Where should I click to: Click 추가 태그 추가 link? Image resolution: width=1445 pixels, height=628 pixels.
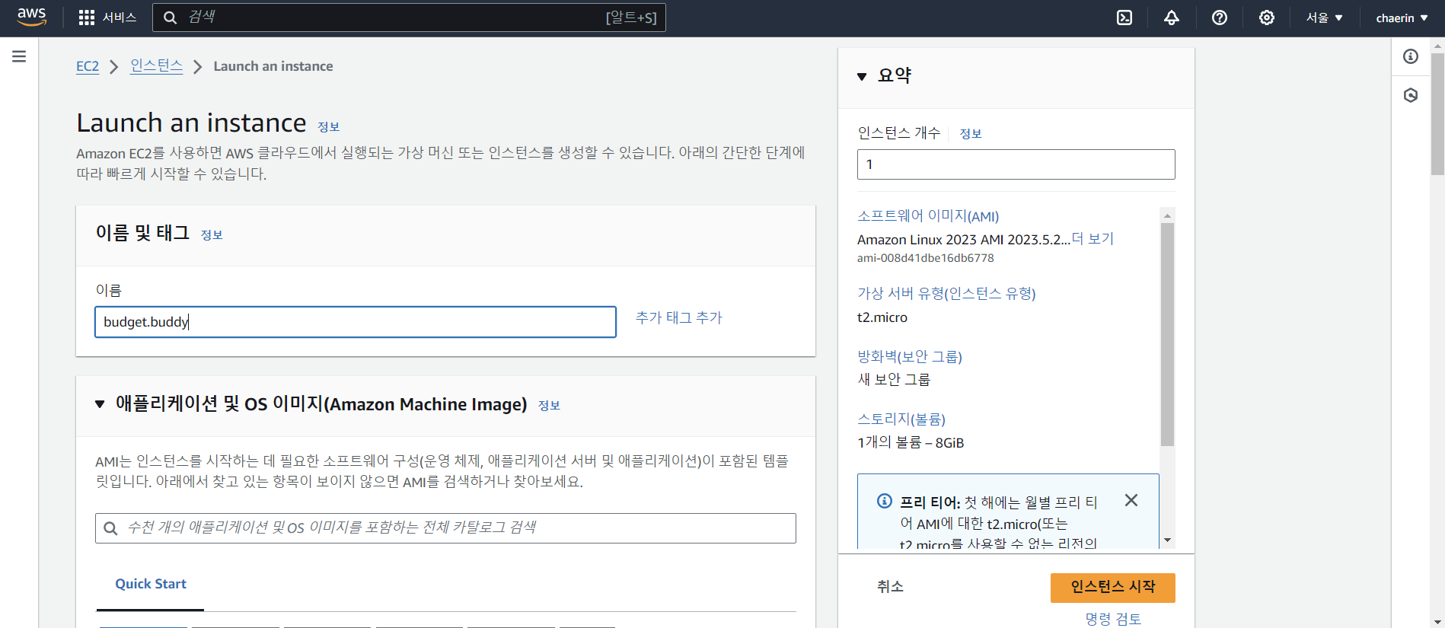679,317
